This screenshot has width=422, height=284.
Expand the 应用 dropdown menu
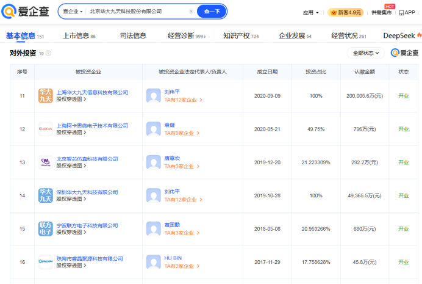[311, 12]
